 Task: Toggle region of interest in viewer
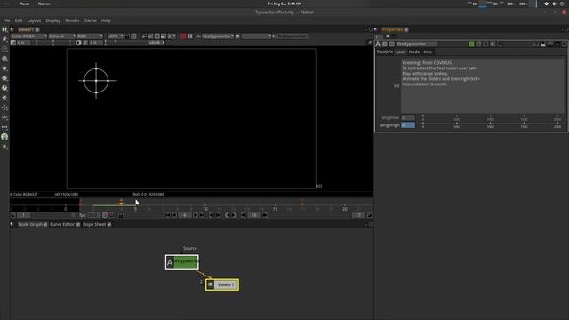click(156, 36)
